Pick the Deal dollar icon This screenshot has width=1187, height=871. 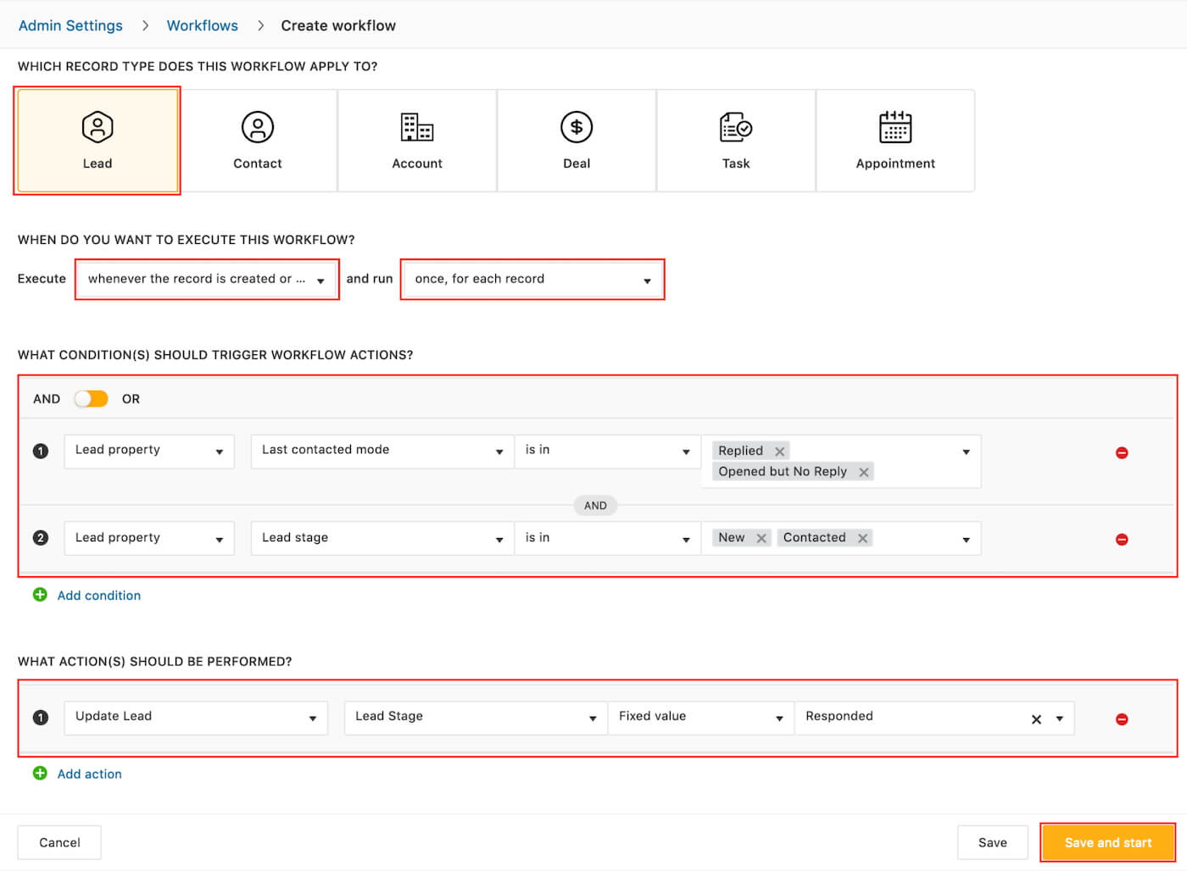pyautogui.click(x=577, y=128)
